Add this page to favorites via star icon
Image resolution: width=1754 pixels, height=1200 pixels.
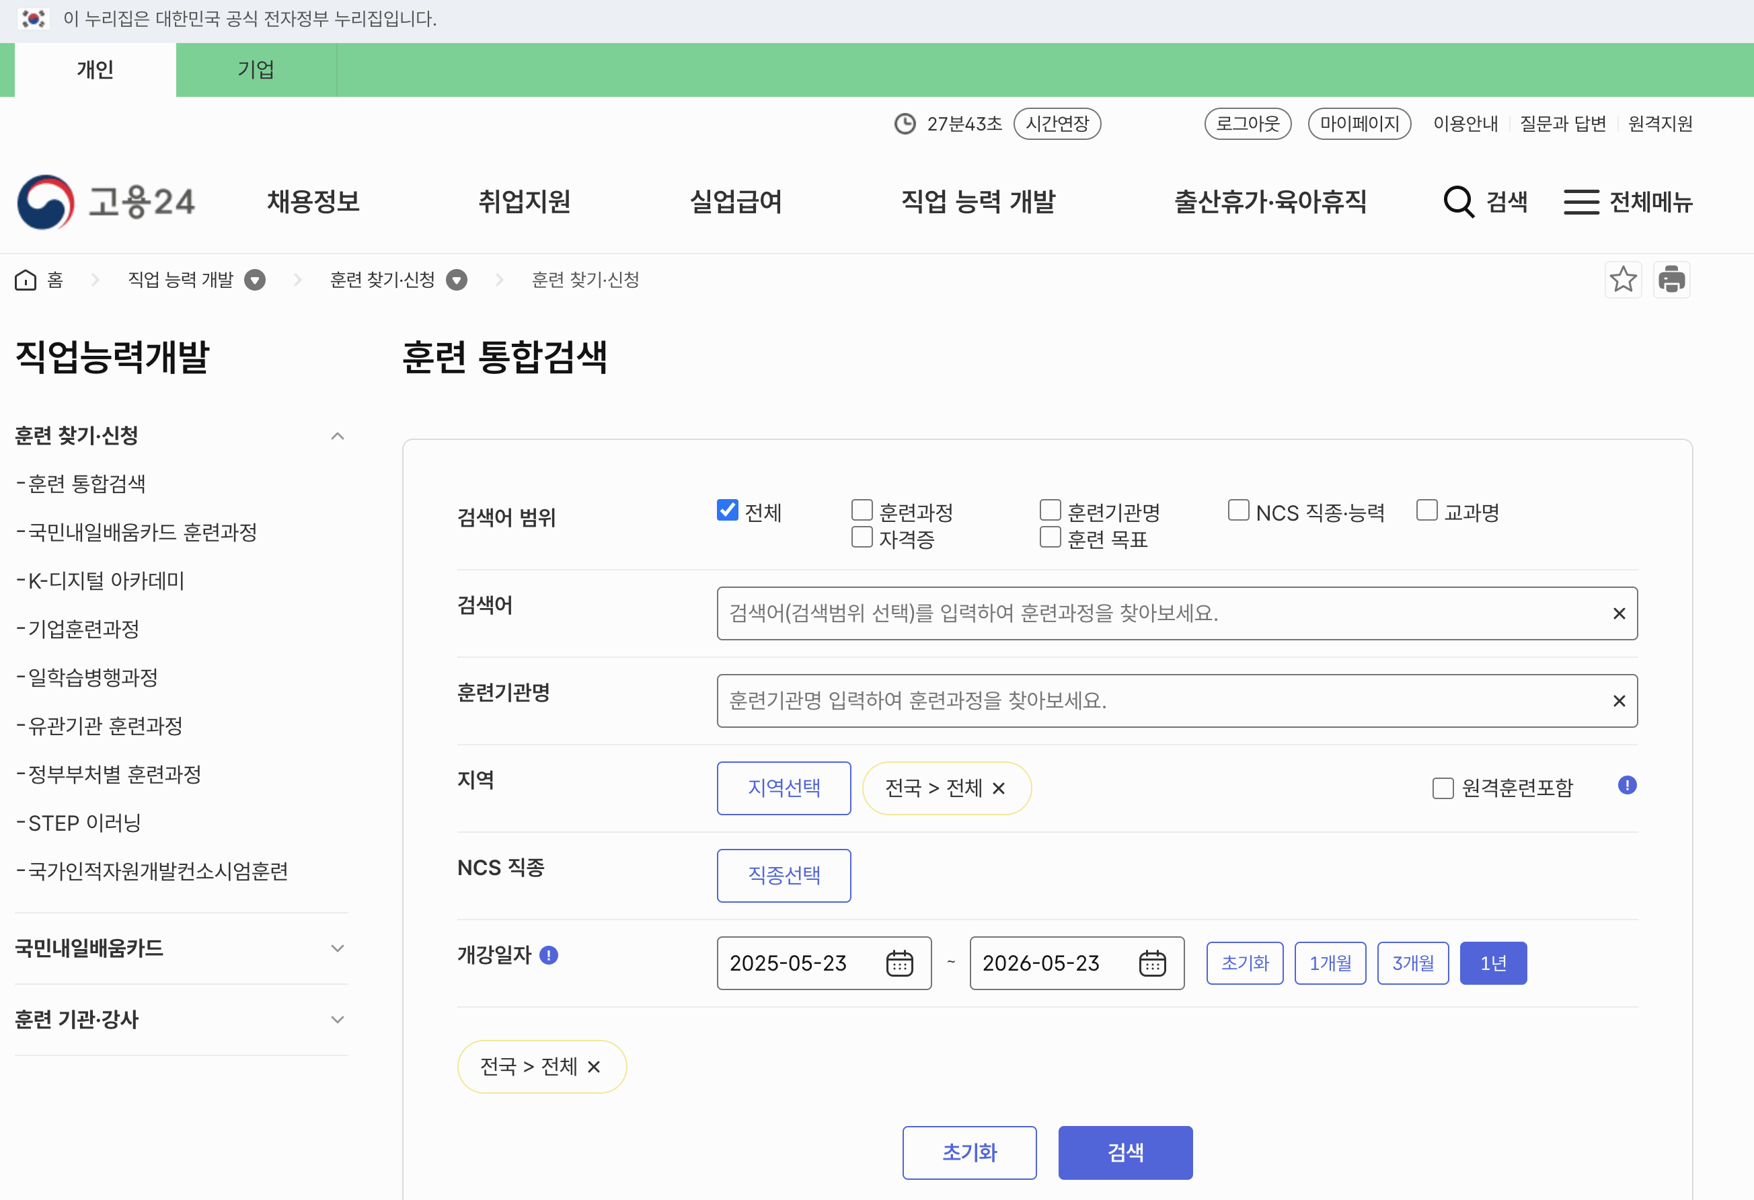click(1624, 279)
